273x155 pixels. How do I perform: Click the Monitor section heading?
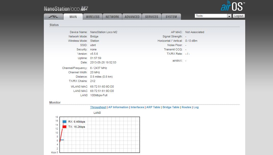pos(55,103)
